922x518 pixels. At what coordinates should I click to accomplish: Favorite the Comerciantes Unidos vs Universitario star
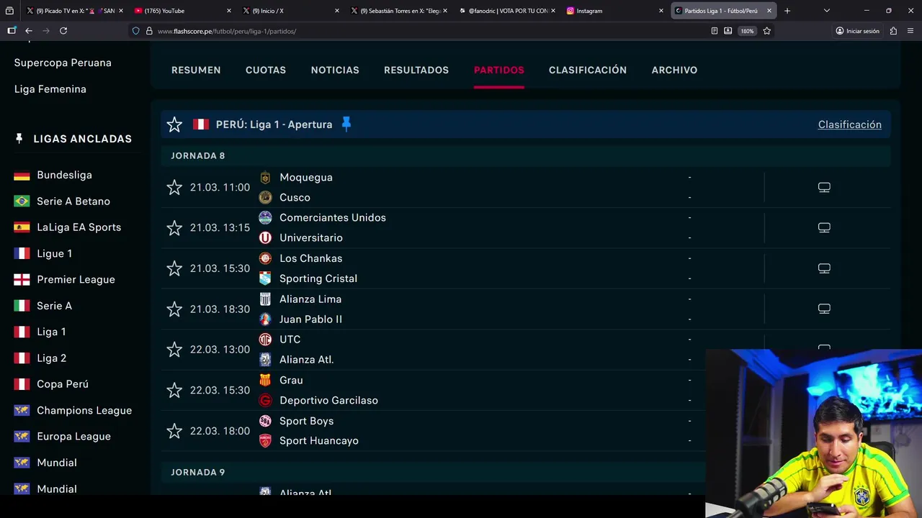(x=174, y=228)
